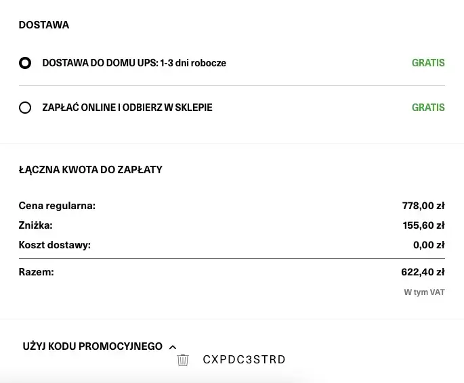Click the W tym VAT note
This screenshot has height=383, width=464.
click(x=424, y=292)
